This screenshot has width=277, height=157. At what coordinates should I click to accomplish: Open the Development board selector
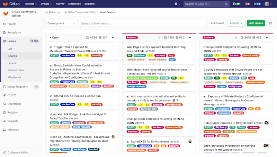tap(61, 23)
